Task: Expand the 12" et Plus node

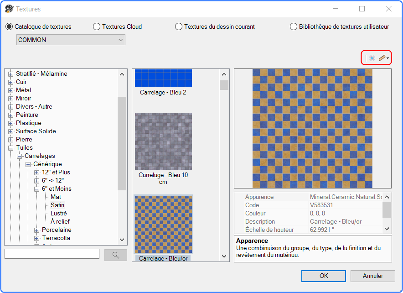Action: point(37,173)
